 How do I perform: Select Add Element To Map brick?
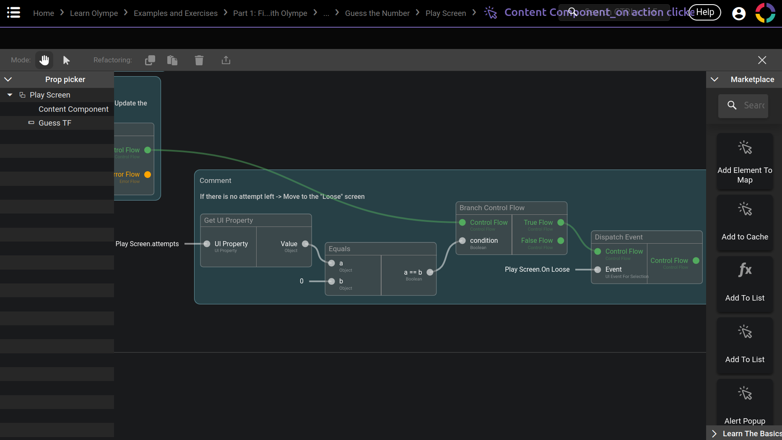point(745,161)
